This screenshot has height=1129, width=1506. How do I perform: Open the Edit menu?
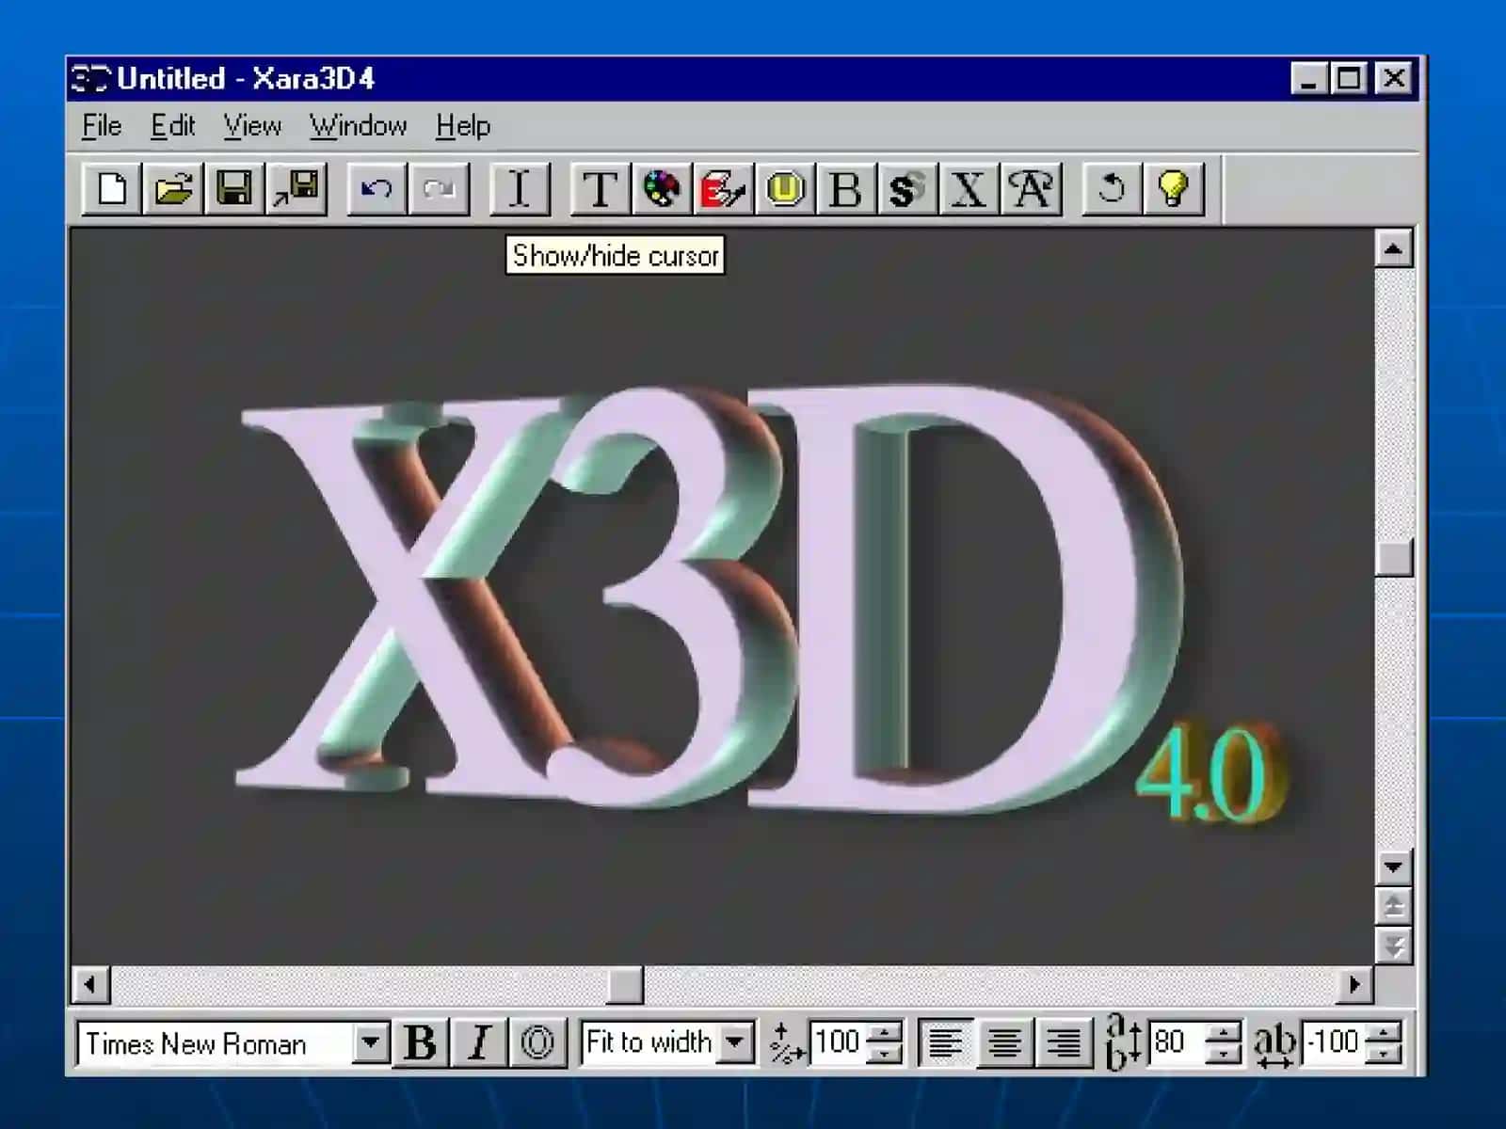pyautogui.click(x=173, y=126)
